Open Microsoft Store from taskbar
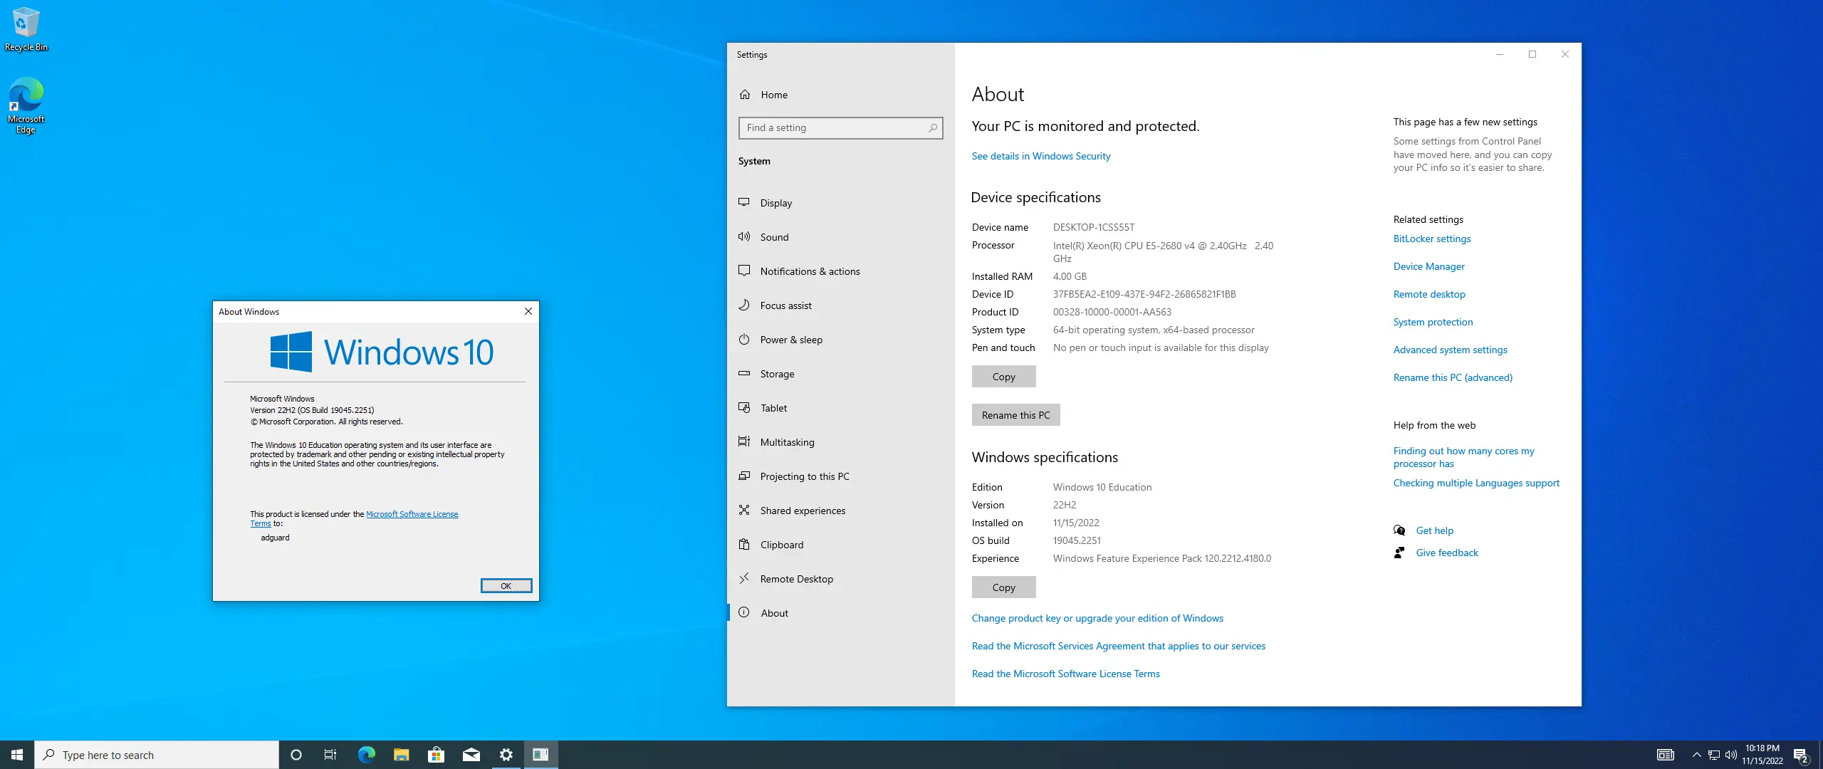Image resolution: width=1823 pixels, height=769 pixels. coord(436,755)
